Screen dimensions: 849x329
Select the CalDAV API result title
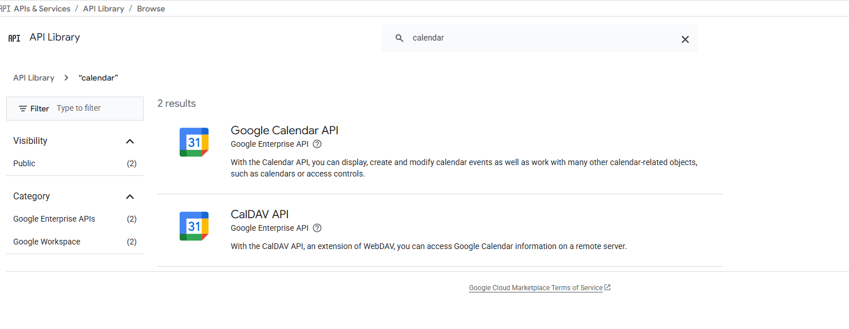pyautogui.click(x=259, y=214)
